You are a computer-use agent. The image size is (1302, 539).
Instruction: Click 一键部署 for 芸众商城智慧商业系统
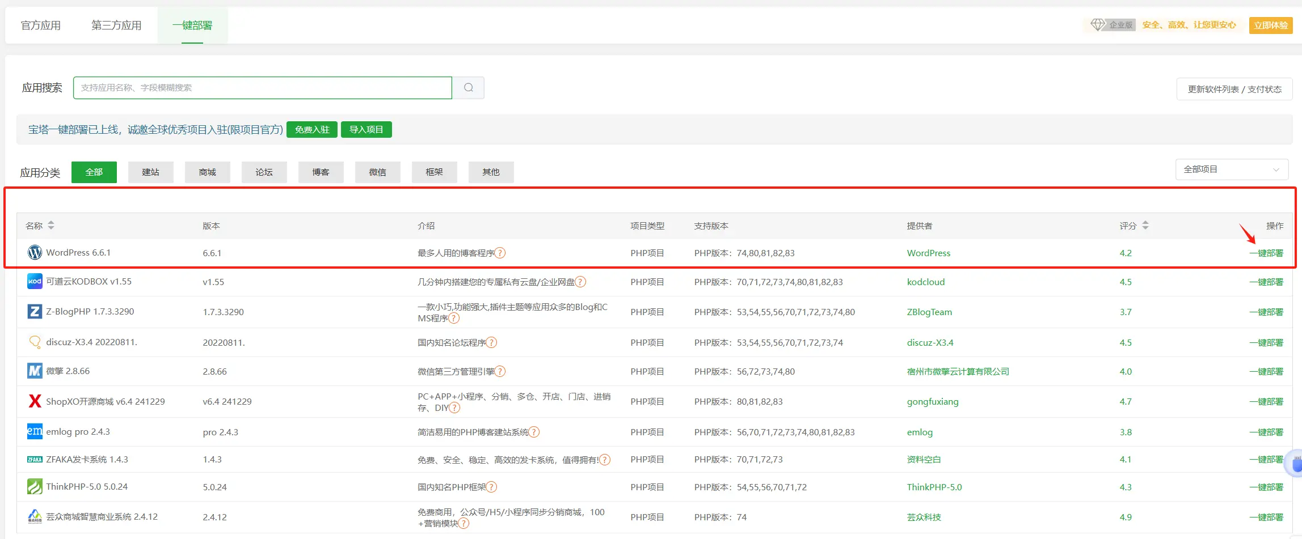coord(1266,517)
